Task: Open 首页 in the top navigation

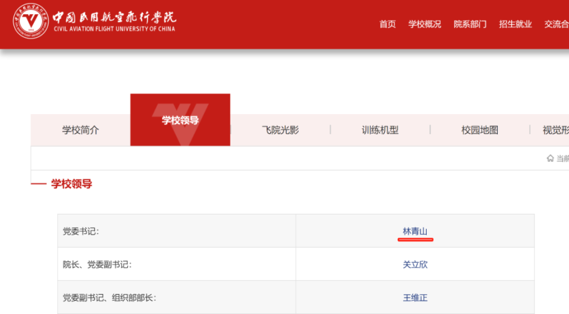Action: (x=388, y=24)
